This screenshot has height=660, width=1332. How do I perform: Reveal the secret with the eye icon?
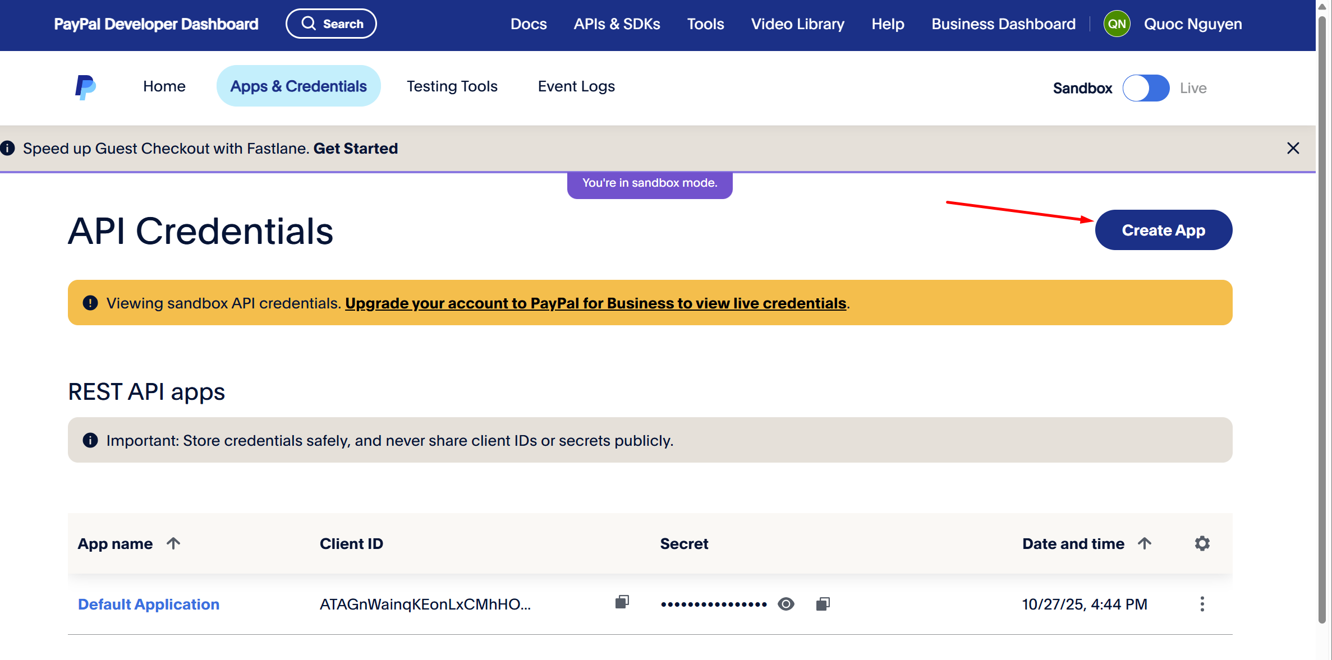(x=786, y=604)
